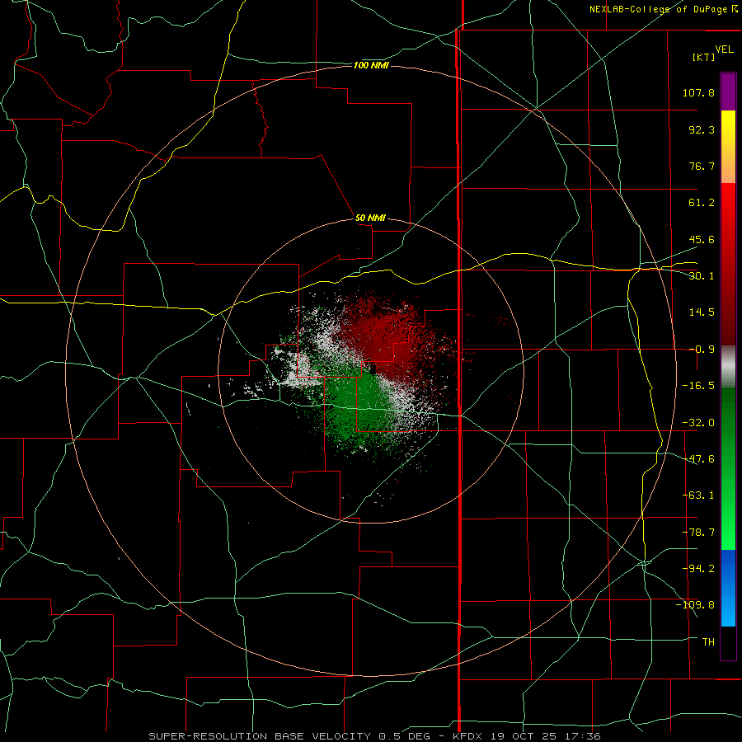Click the -109.8 legend value
This screenshot has height=742, width=742.
tap(695, 605)
